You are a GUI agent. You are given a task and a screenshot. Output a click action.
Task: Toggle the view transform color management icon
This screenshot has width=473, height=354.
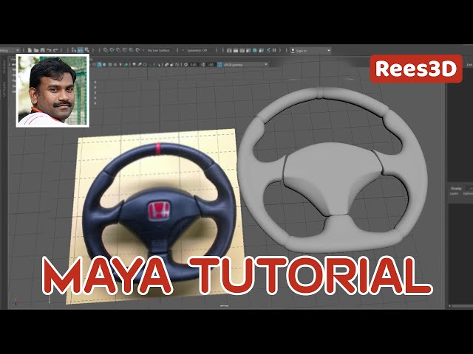coord(220,65)
